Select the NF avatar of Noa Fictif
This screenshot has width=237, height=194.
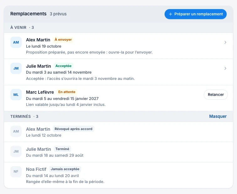click(x=16, y=171)
